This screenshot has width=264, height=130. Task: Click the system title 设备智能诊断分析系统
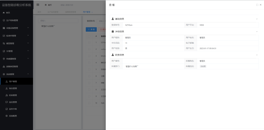pos(17,5)
